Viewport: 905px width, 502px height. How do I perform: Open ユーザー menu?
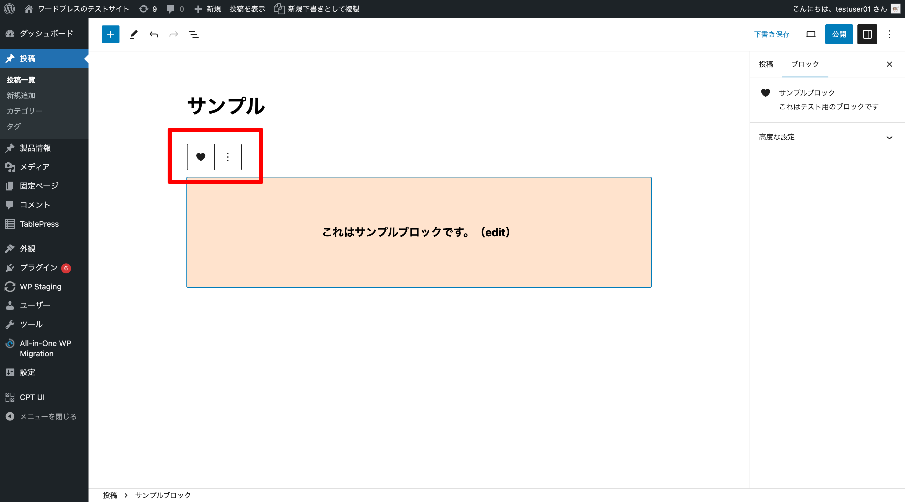click(44, 305)
